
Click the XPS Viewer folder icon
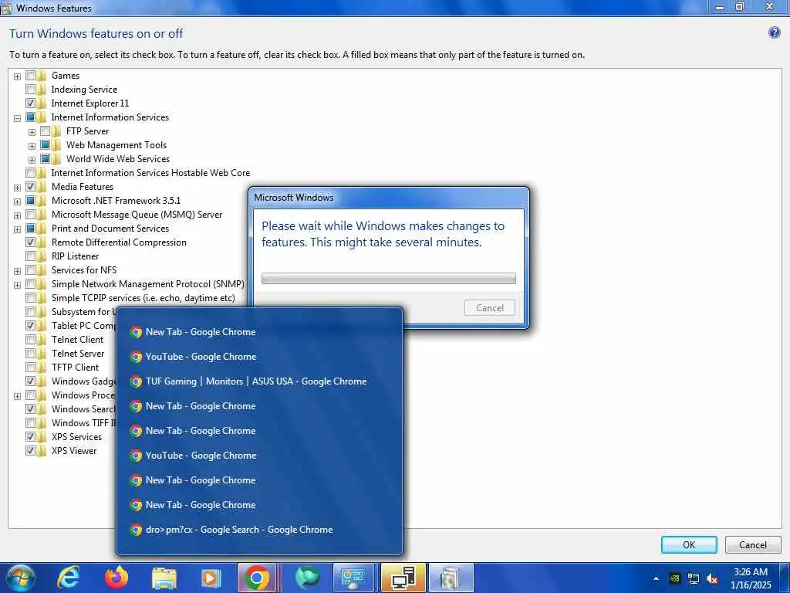tap(42, 451)
